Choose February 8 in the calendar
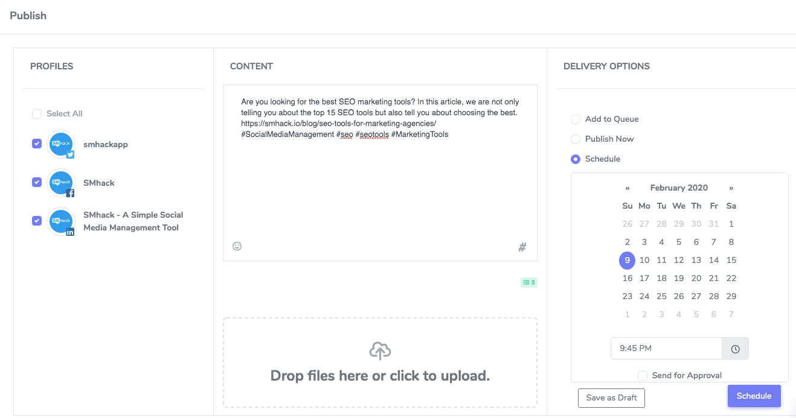This screenshot has height=418, width=796. coord(731,242)
